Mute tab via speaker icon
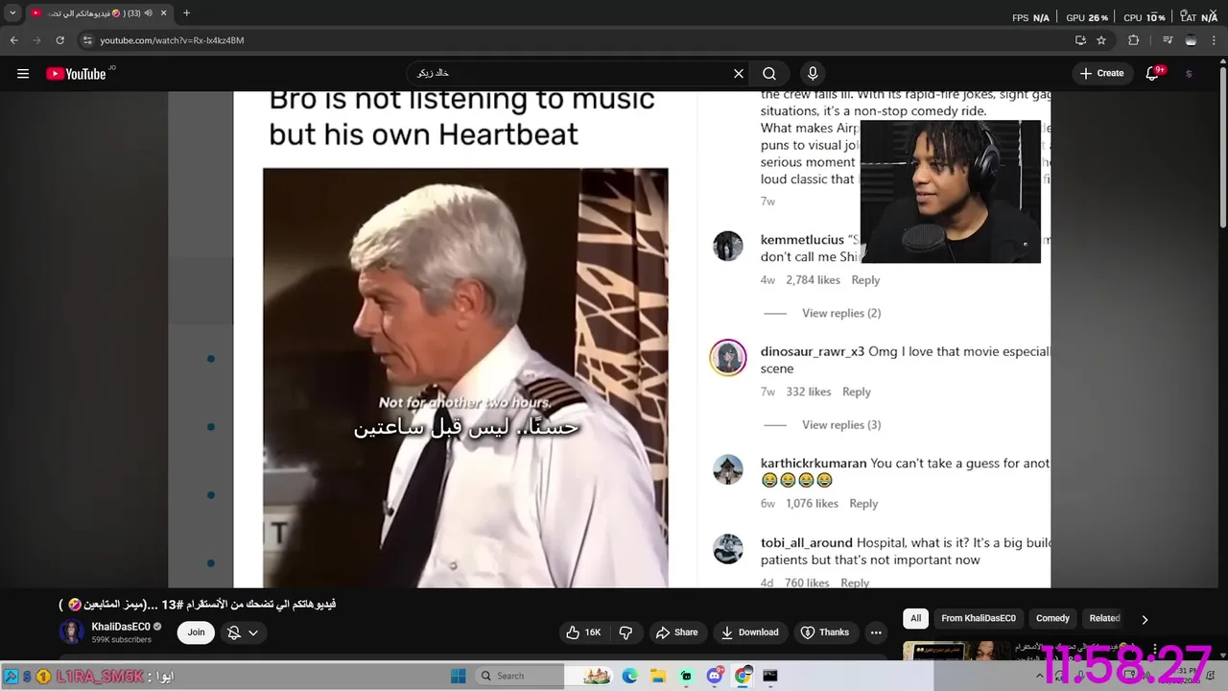1228x691 pixels. [147, 13]
